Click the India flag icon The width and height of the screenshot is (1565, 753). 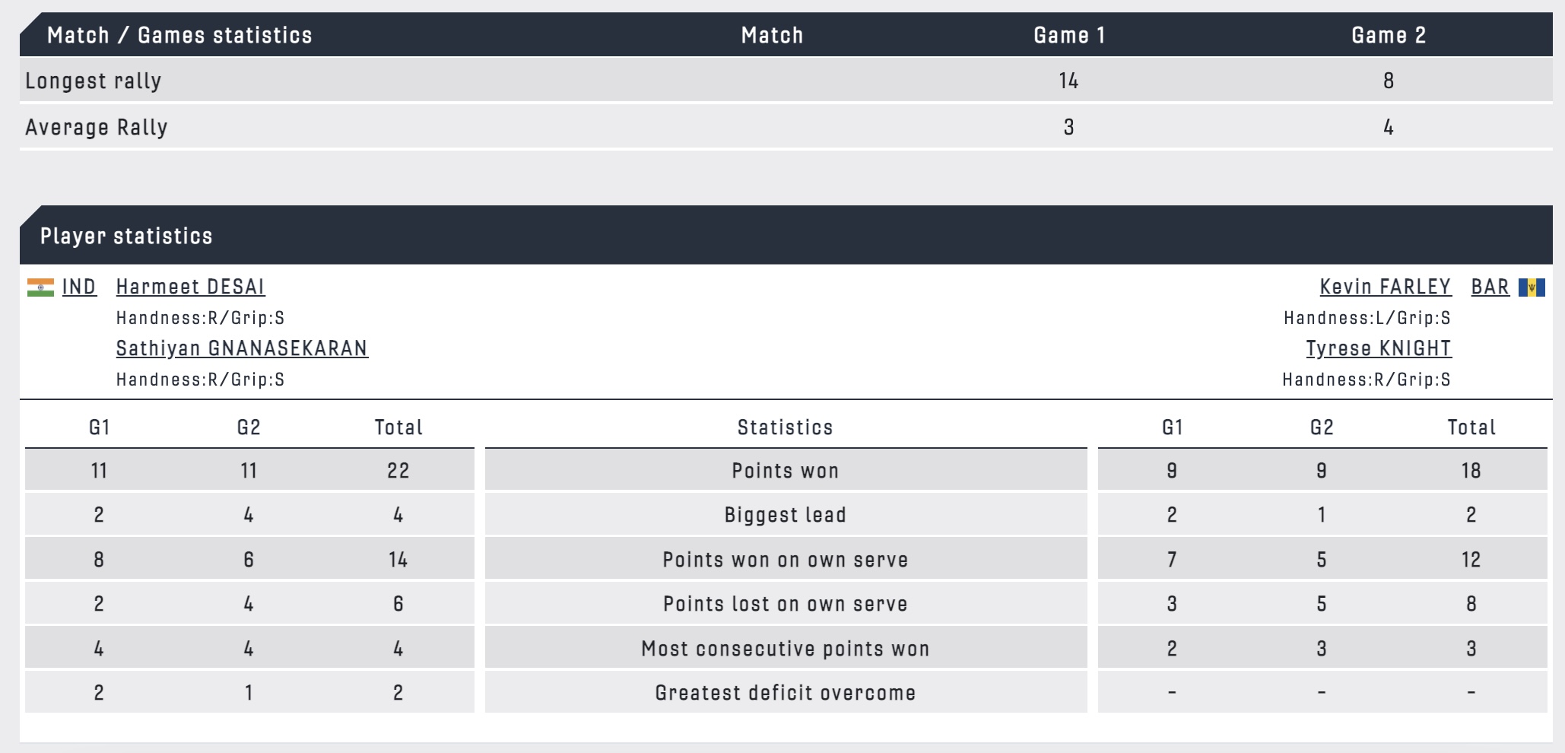(x=40, y=288)
